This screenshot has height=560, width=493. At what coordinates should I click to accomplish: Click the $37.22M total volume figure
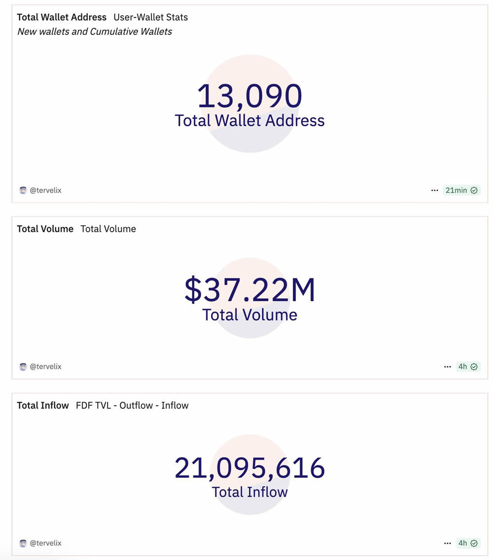click(249, 290)
